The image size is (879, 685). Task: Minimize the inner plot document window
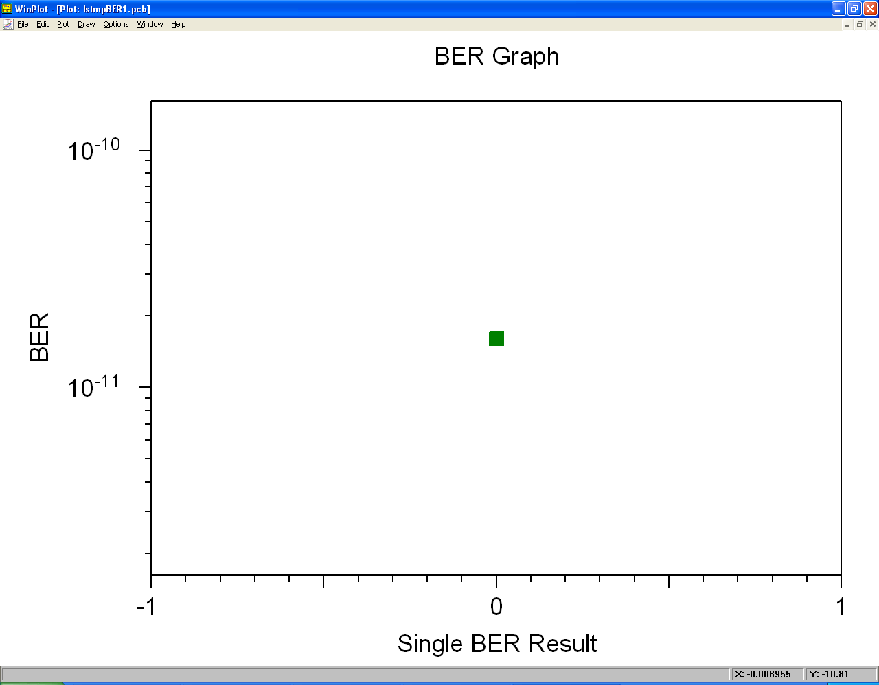point(848,24)
